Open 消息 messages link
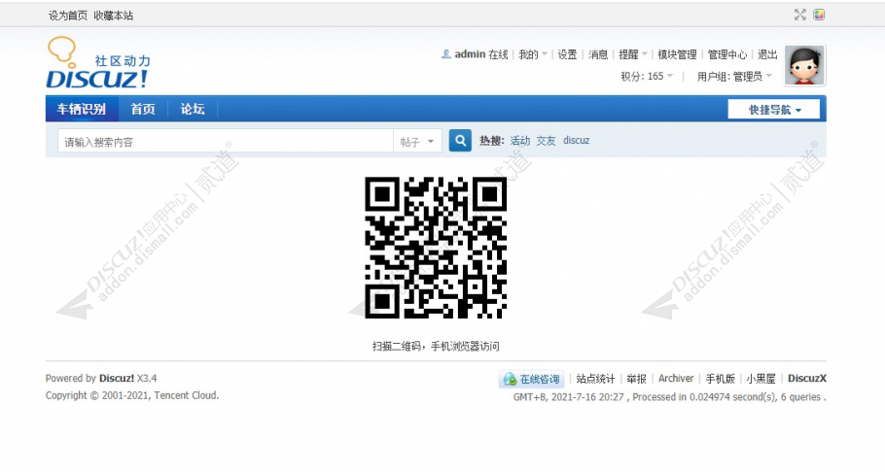Screen dimensions: 885x472 click(598, 54)
